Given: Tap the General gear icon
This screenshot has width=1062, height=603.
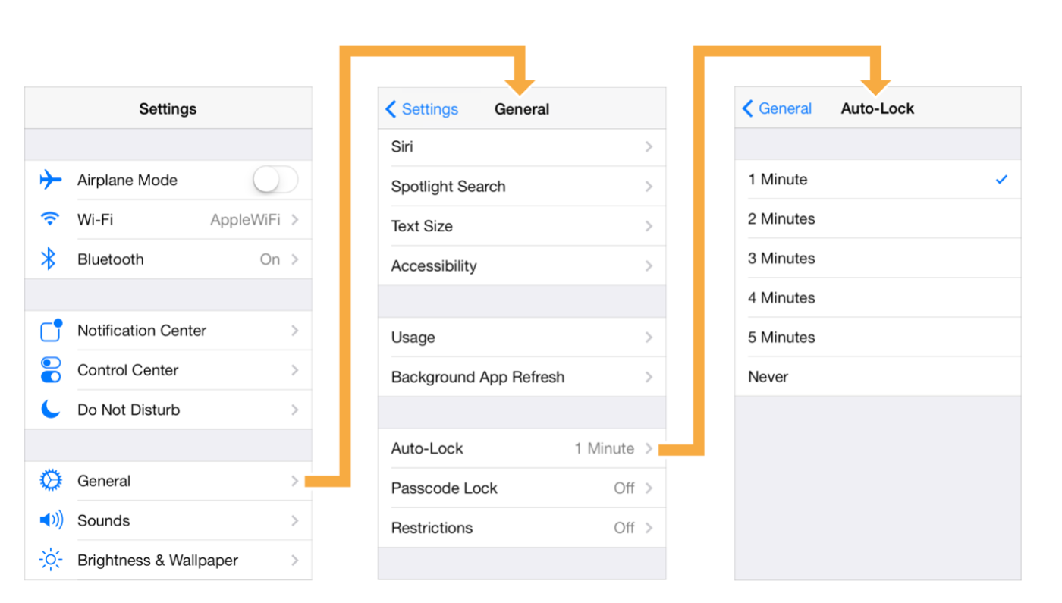Looking at the screenshot, I should tap(50, 480).
